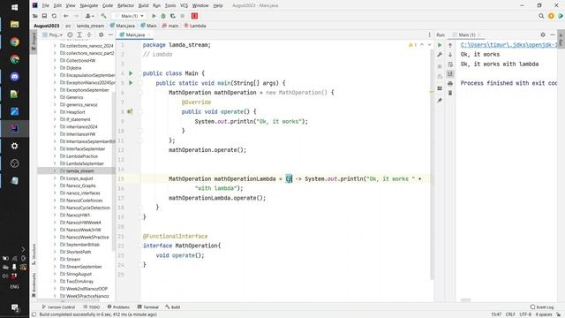
Task: Click the Down stack trace arrow in Run panel
Action: tap(450, 55)
